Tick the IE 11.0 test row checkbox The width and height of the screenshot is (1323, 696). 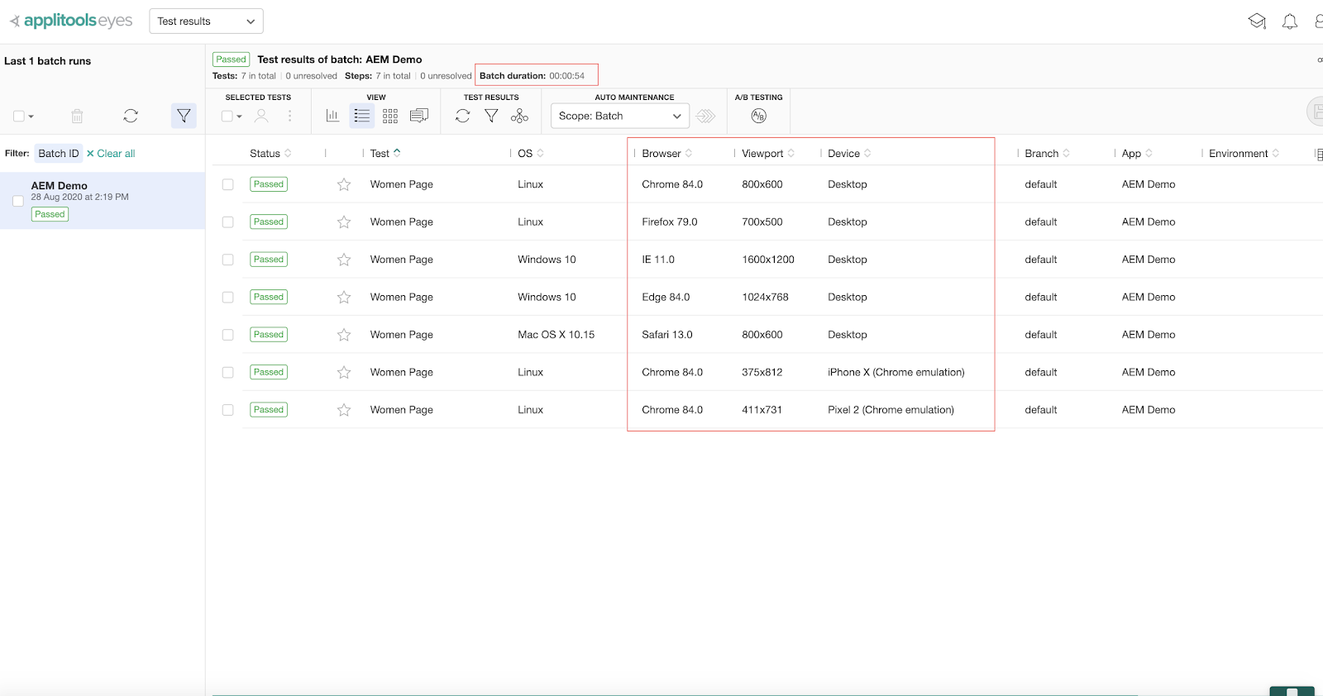pyautogui.click(x=228, y=260)
